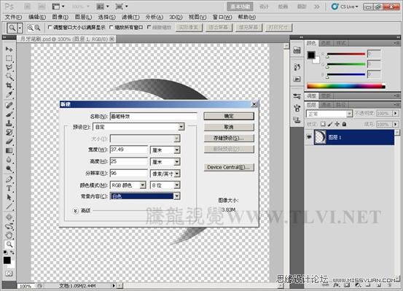Select the Eyedropper tool
The width and height of the screenshot is (403, 291).
9,95
